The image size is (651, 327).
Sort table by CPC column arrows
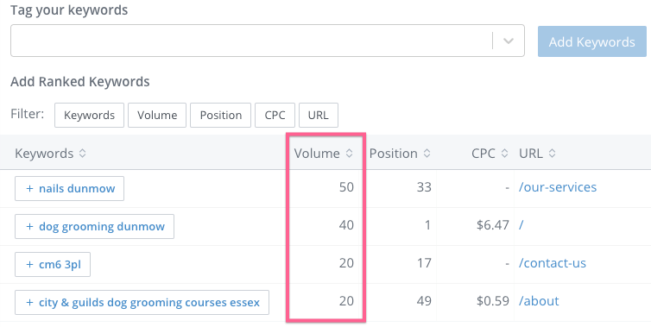[x=504, y=153]
